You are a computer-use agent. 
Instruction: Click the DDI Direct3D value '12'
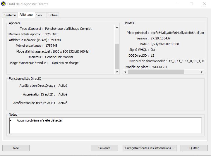(x=152, y=56)
